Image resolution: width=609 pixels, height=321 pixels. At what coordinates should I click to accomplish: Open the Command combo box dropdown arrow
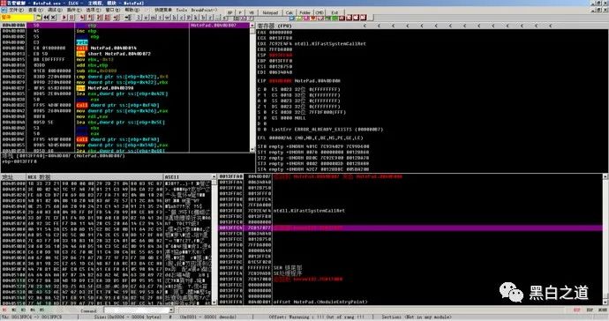pos(172,310)
